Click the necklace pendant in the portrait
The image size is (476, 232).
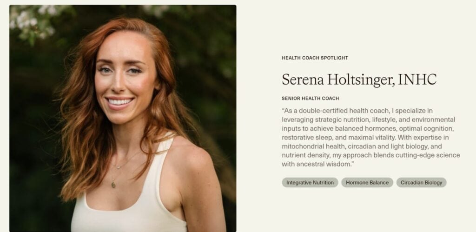113,184
